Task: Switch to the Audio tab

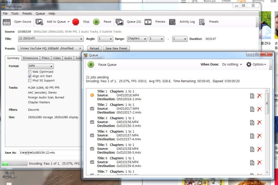Action: (68, 58)
